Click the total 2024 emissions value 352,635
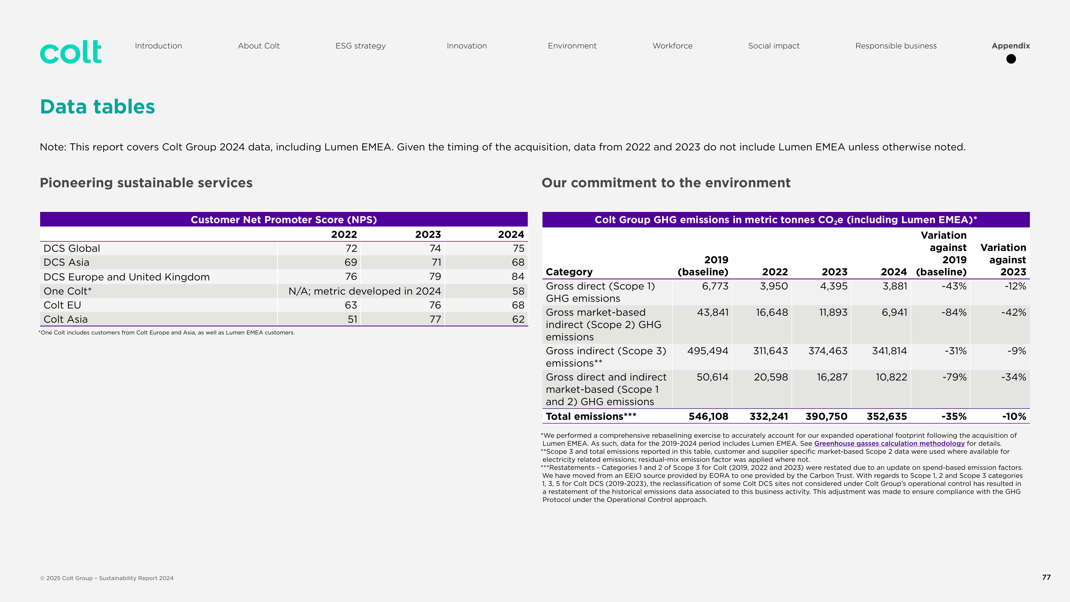The image size is (1070, 602). point(887,416)
